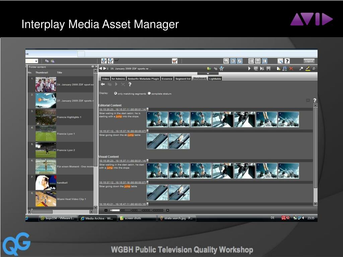
Task: Click the speaker volume icon in system tray
Action: pyautogui.click(x=303, y=218)
